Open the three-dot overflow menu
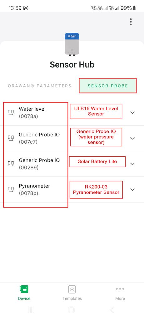The width and height of the screenshot is (144, 319). pyautogui.click(x=131, y=22)
